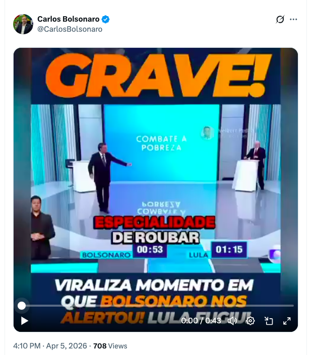Click the GRAVE! video headline area
This screenshot has width=320, height=355.
(x=156, y=76)
